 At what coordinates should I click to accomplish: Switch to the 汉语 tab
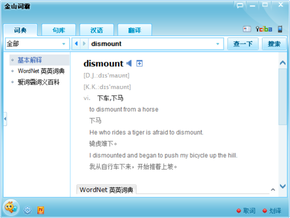[97, 30]
